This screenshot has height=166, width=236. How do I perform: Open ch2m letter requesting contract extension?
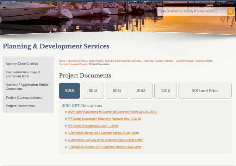112,112
